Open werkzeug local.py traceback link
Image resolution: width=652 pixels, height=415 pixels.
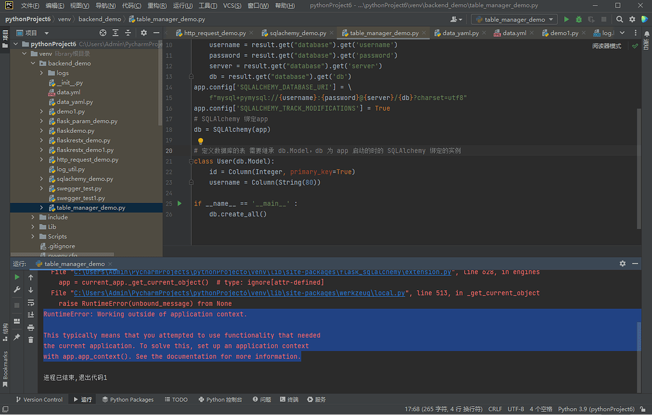pos(239,293)
